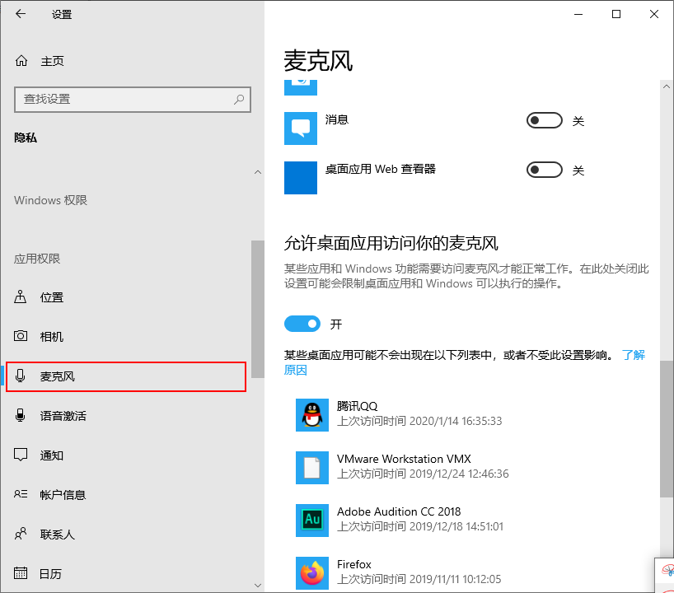Viewport: 674px width, 593px height.
Task: Open 语音激活 settings page
Action: pyautogui.click(x=63, y=416)
